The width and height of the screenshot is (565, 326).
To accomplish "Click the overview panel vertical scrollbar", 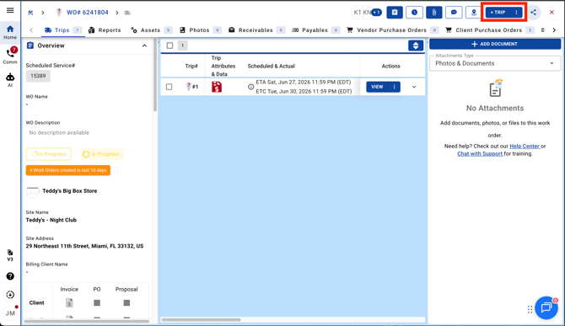I will pos(155,76).
